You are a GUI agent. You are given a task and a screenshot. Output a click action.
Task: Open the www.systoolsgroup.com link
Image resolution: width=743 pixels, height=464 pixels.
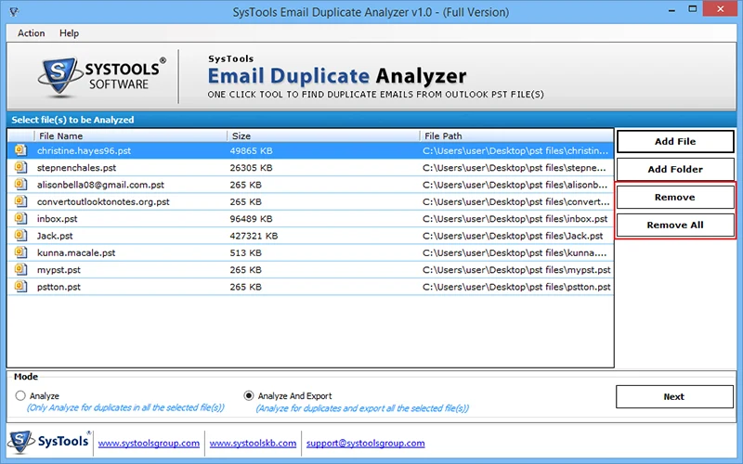[149, 444]
